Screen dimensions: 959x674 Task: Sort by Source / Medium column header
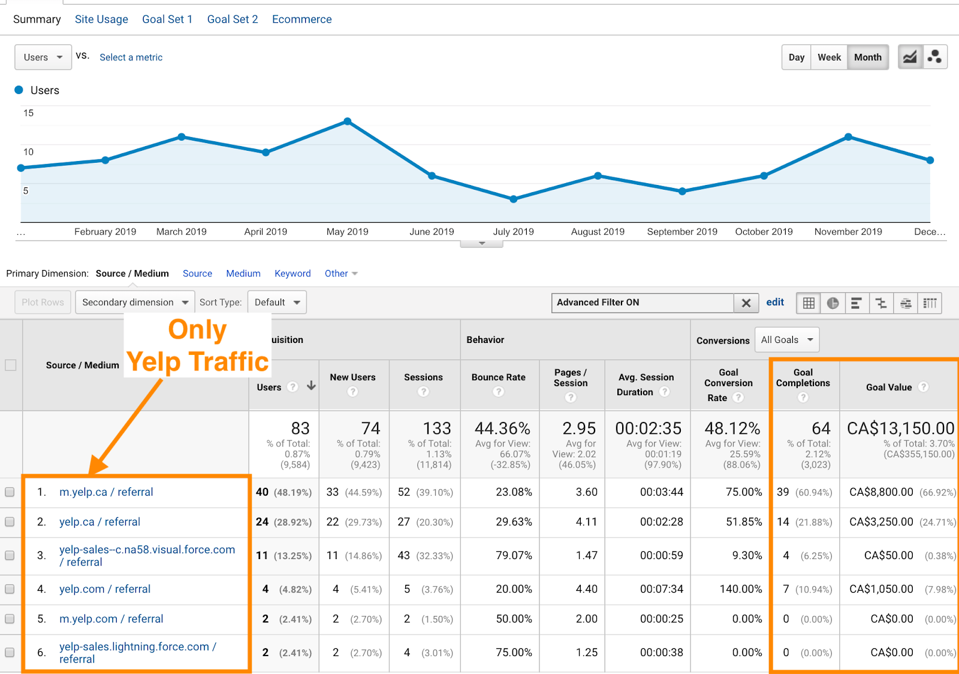[x=83, y=365]
